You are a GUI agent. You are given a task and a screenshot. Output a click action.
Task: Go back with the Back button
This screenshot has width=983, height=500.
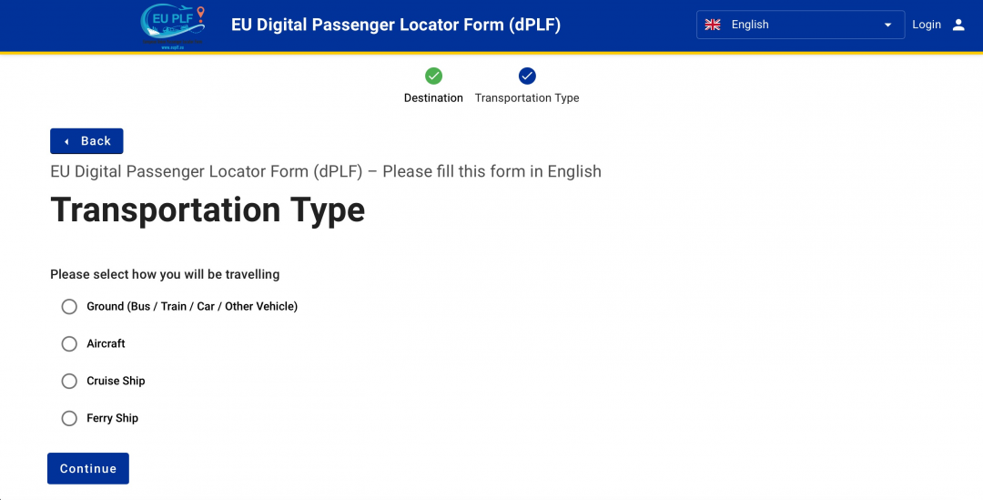pos(86,141)
